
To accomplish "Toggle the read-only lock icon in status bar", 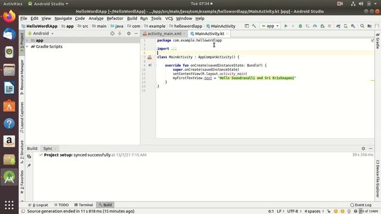I will (329, 211).
